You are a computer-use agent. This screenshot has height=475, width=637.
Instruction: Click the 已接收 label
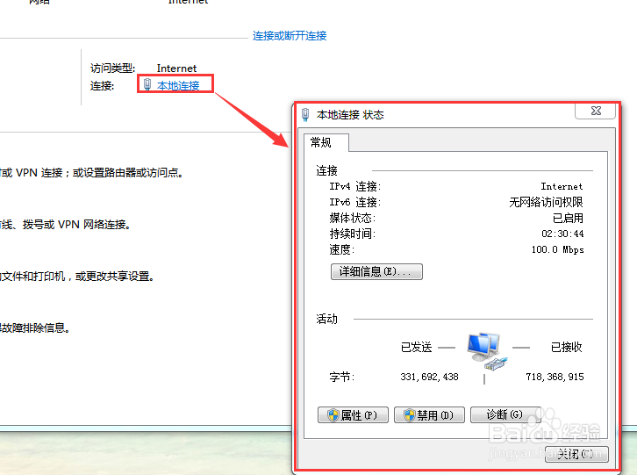click(566, 348)
